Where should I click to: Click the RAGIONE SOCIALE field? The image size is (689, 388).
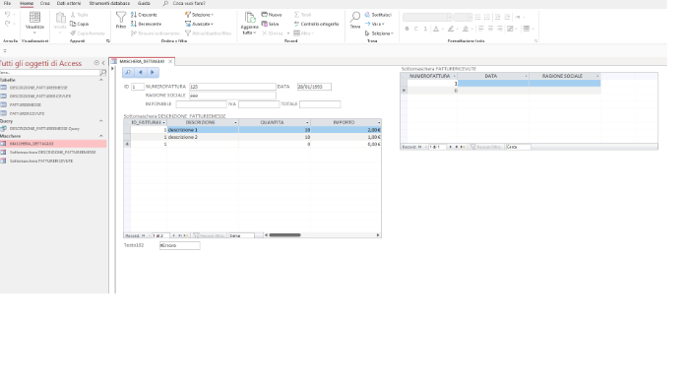tap(232, 96)
